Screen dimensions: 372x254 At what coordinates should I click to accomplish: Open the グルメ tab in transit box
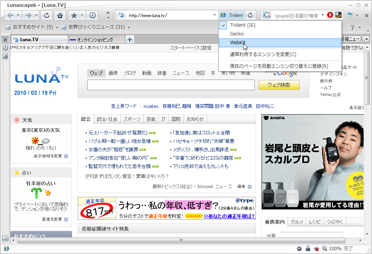(297, 222)
